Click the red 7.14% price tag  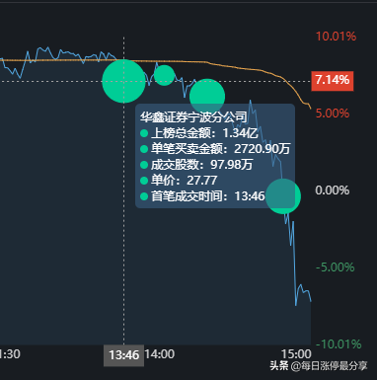coord(333,81)
